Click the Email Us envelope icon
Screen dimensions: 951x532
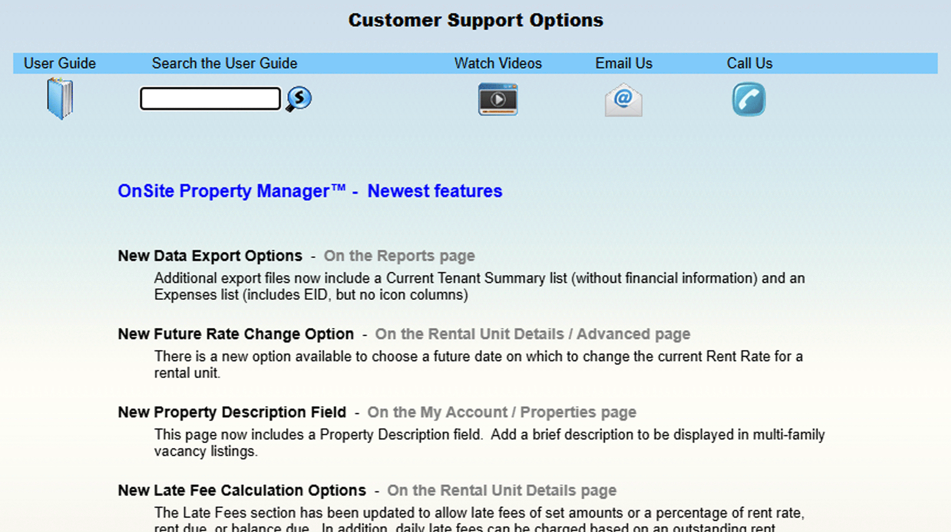pyautogui.click(x=624, y=99)
